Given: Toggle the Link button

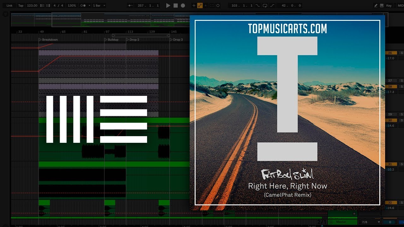Looking at the screenshot, I should [x=9, y=6].
